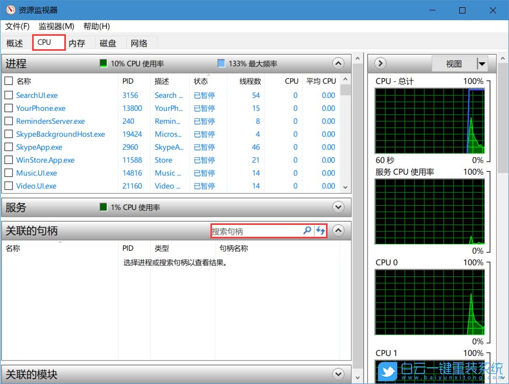Click the search magnifier icon in 搜索句柄 box
The width and height of the screenshot is (509, 384).
[307, 230]
